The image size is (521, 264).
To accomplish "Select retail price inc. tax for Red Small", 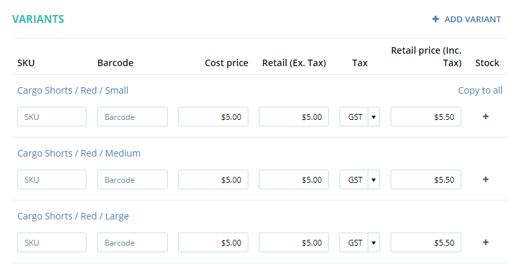I will pyautogui.click(x=426, y=117).
